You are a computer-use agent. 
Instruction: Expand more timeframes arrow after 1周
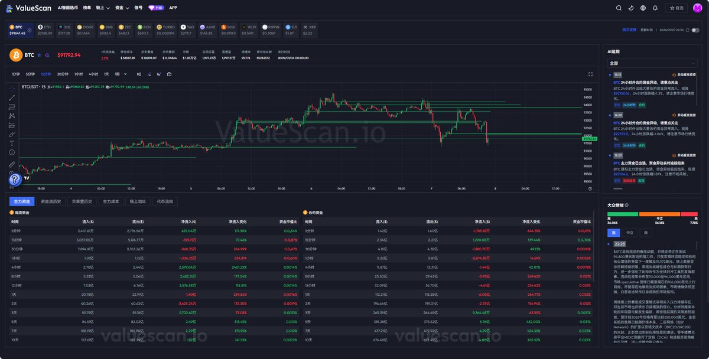125,74
